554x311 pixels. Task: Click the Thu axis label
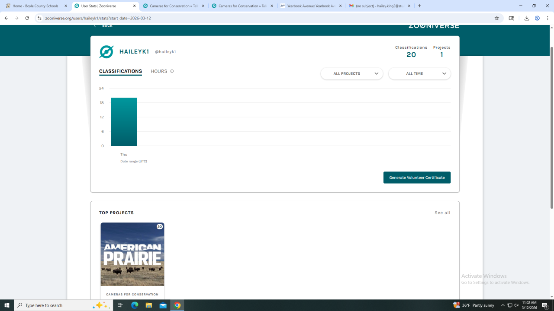click(124, 155)
